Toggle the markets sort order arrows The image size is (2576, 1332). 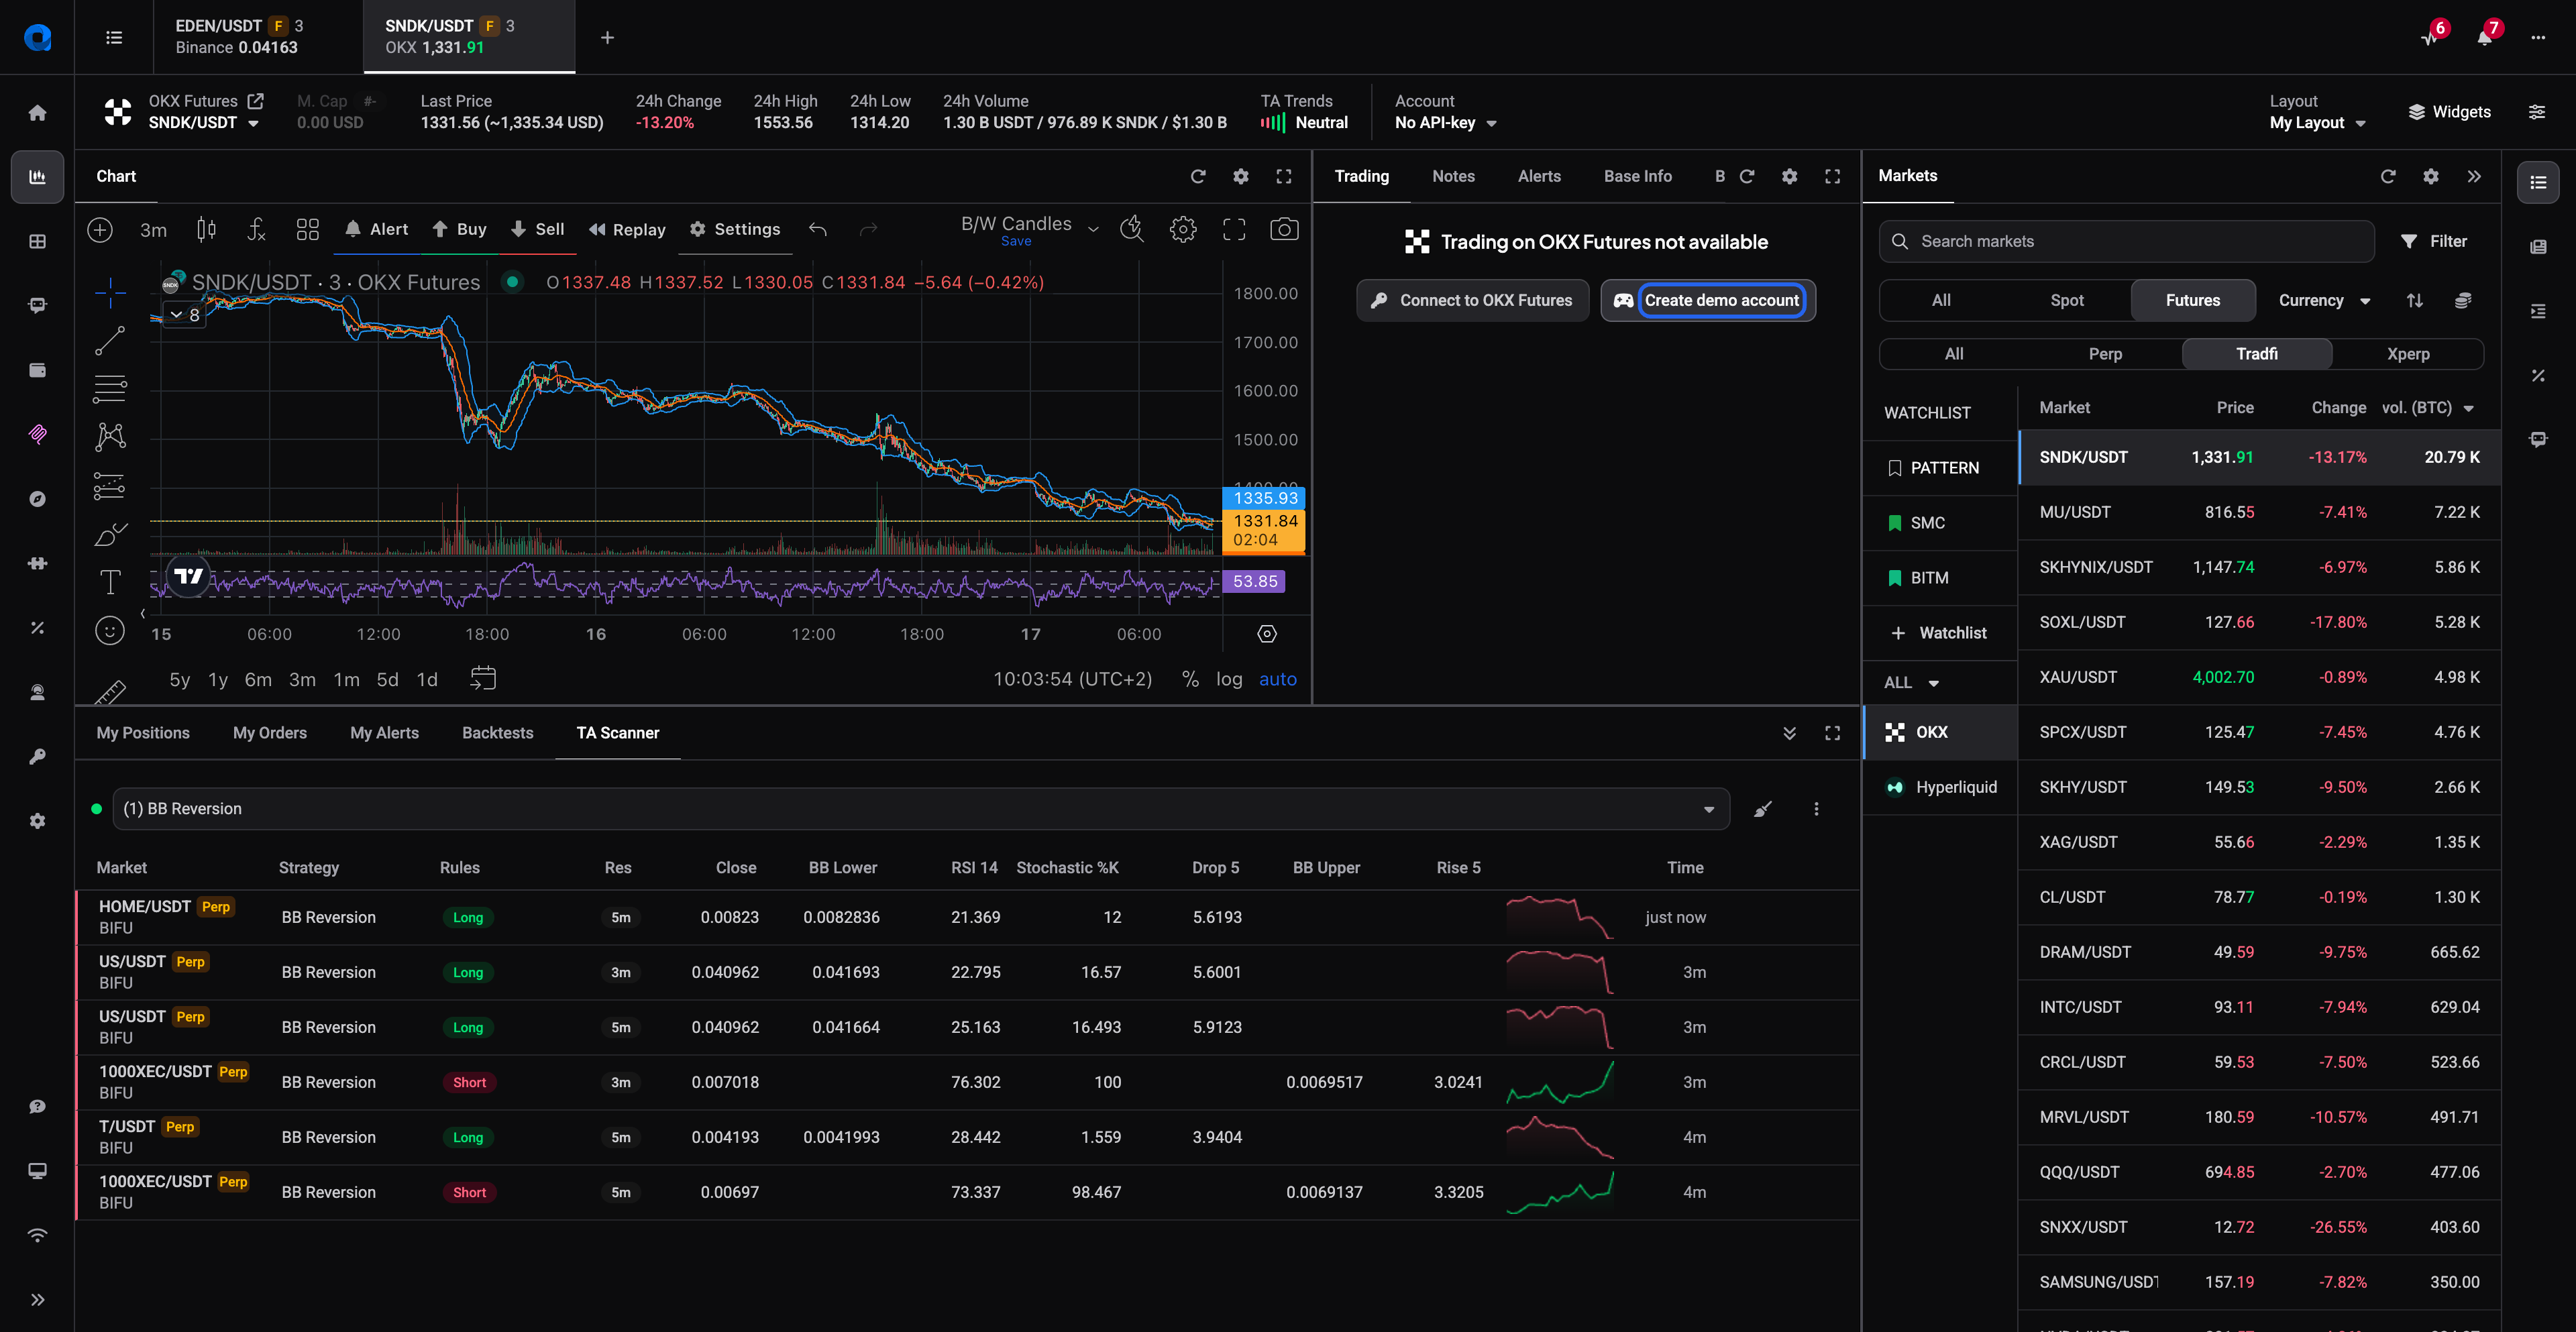(x=2415, y=301)
